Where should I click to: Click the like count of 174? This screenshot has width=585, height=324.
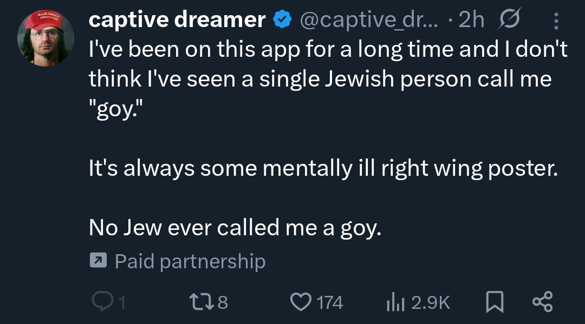329,302
